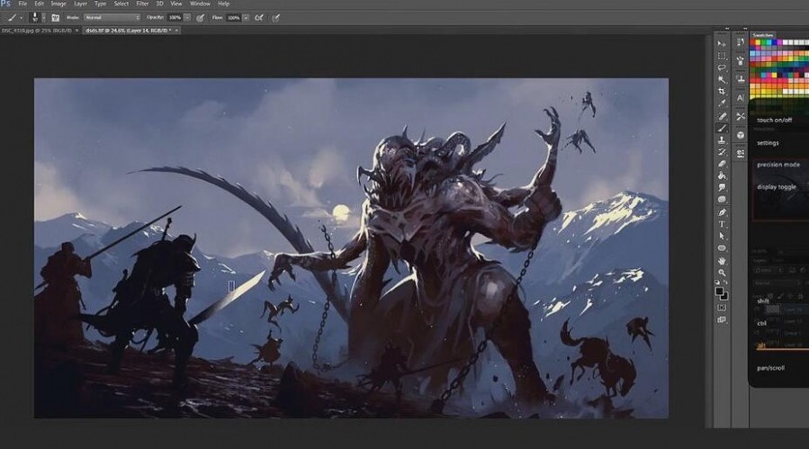Open the Layer menu
The height and width of the screenshot is (449, 809).
[x=80, y=4]
